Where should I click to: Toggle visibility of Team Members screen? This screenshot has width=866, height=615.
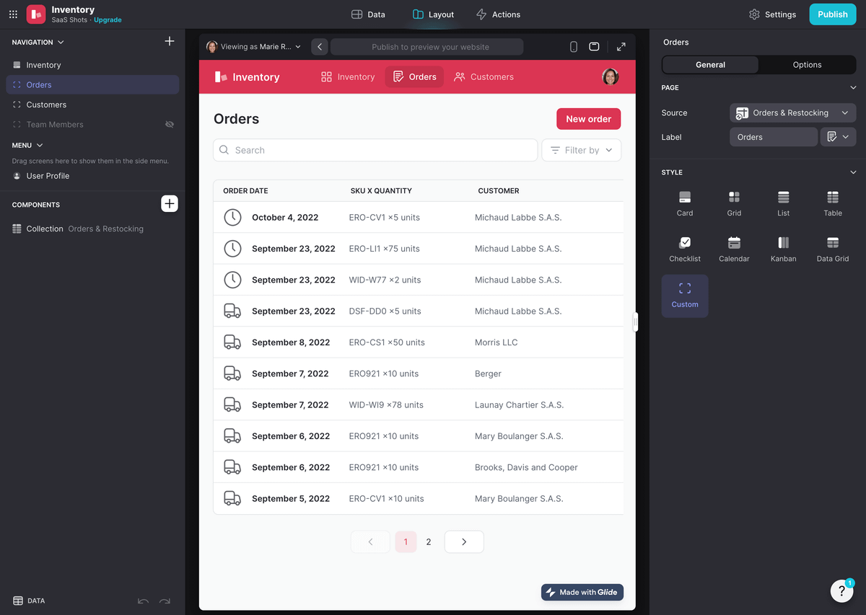[x=170, y=125]
